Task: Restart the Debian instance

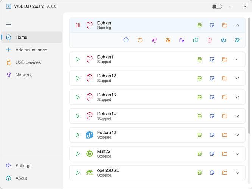Action: tap(140, 40)
